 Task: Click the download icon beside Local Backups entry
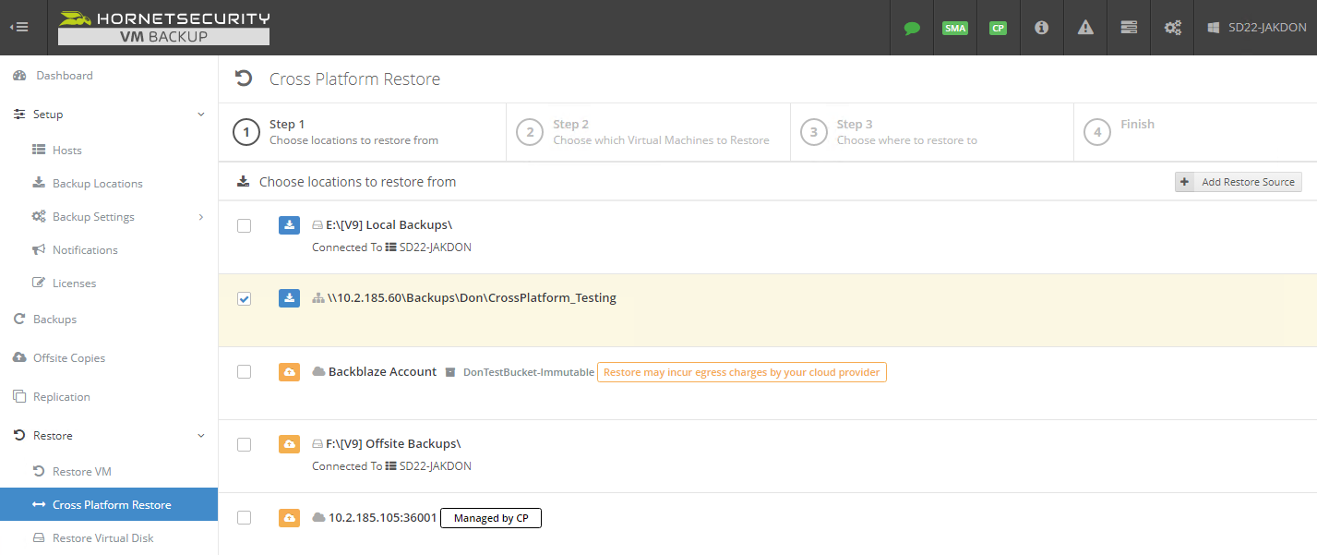289,225
